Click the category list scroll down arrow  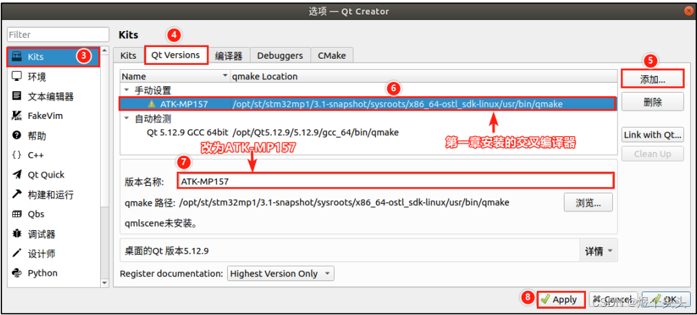(x=104, y=283)
